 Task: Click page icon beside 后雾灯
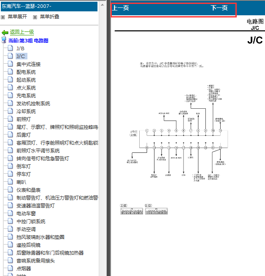(10, 135)
